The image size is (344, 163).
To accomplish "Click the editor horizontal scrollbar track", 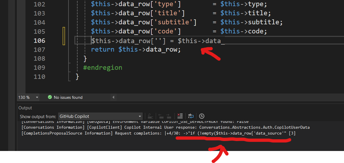I will [228, 97].
